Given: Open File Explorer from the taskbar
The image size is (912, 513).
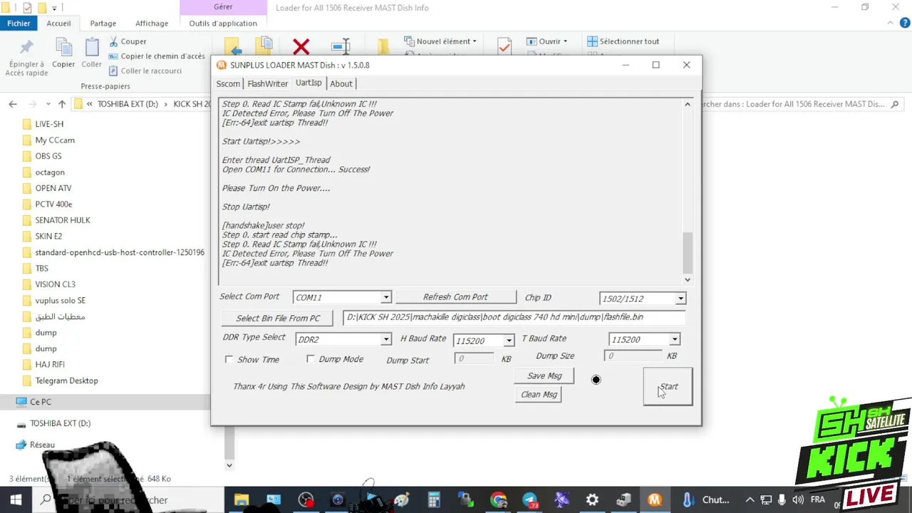Looking at the screenshot, I should [242, 500].
